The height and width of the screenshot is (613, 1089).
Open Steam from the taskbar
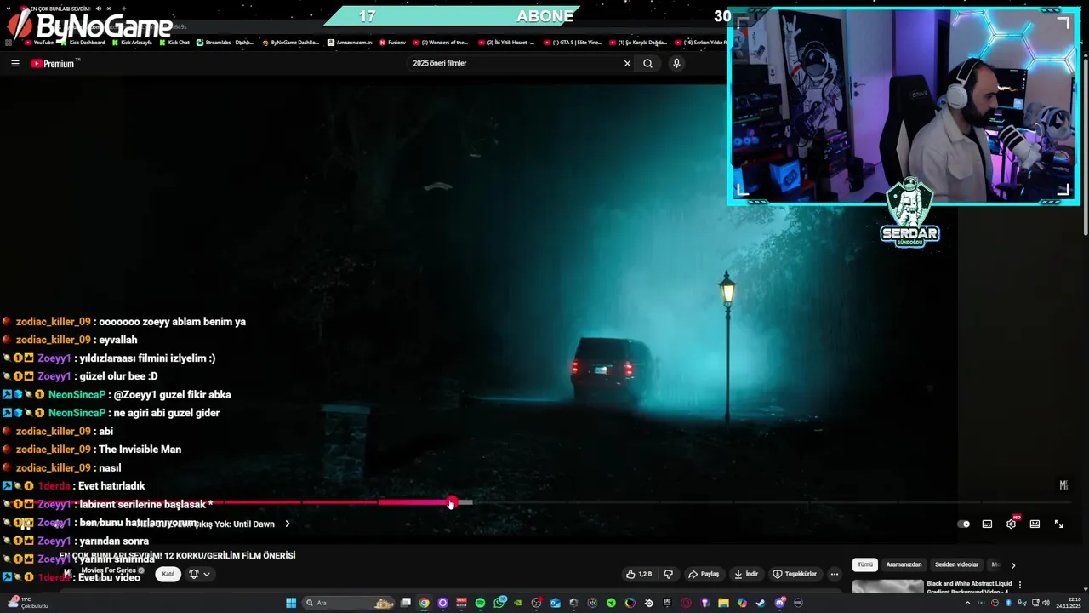coord(761,603)
